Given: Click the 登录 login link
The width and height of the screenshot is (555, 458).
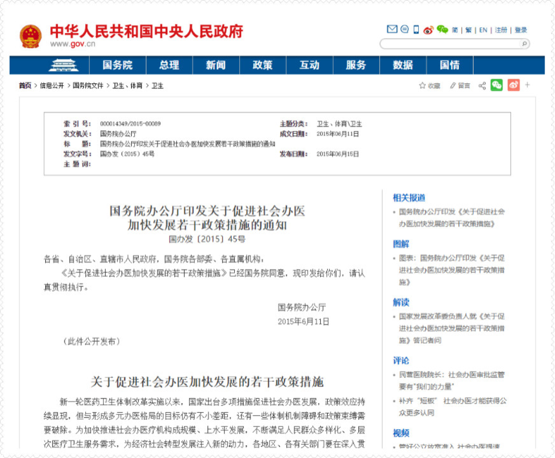Looking at the screenshot, I should pos(521,30).
